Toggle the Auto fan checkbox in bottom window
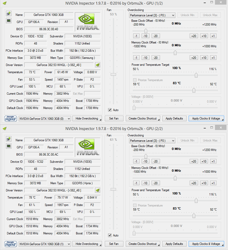Viewport: 228px width, 250px height. [110, 235]
